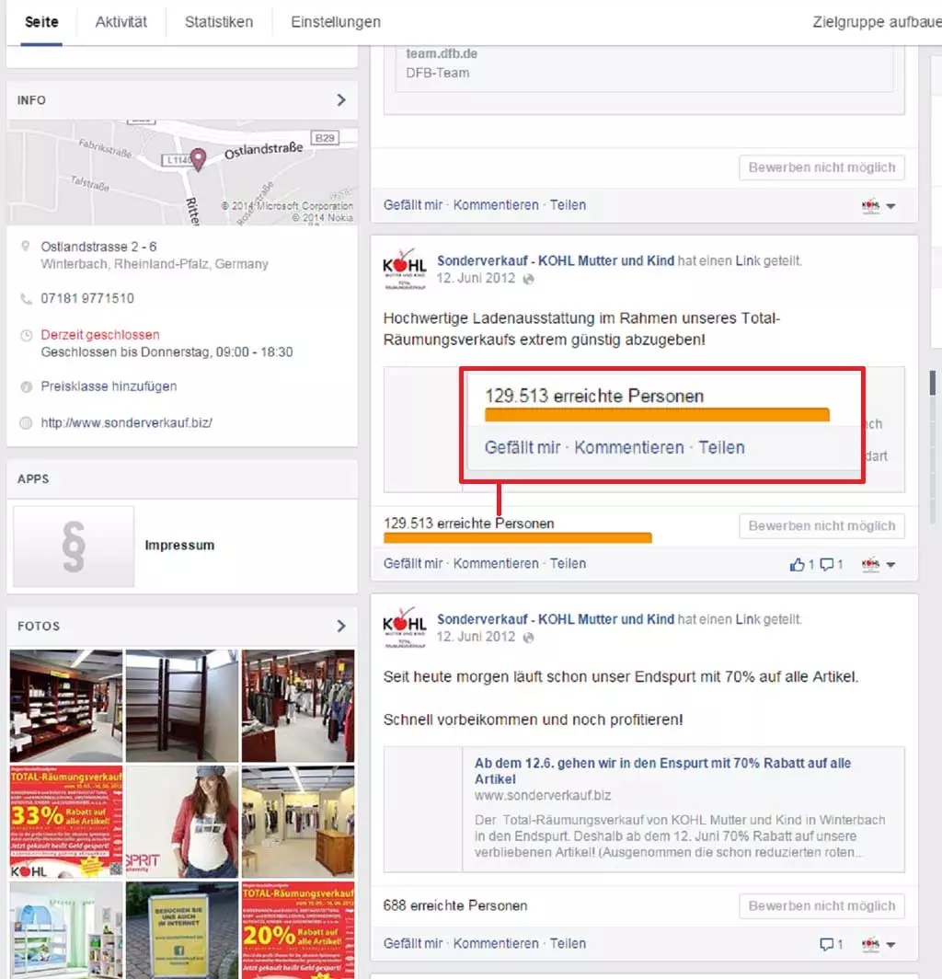Click Bewerben nicht möglich on the DFB-Team post
The image size is (942, 979).
pyautogui.click(x=821, y=167)
